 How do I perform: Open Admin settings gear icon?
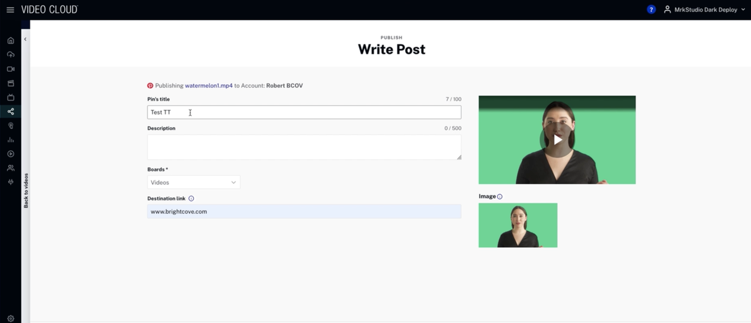click(11, 318)
